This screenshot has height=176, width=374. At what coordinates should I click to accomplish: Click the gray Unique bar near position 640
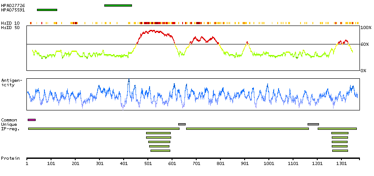tap(182, 124)
